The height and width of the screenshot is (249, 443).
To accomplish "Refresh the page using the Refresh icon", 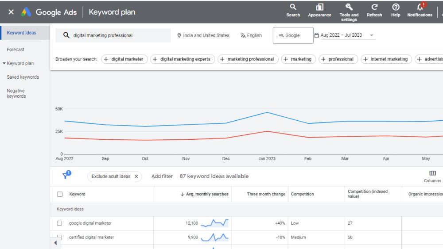I will 374,11.
